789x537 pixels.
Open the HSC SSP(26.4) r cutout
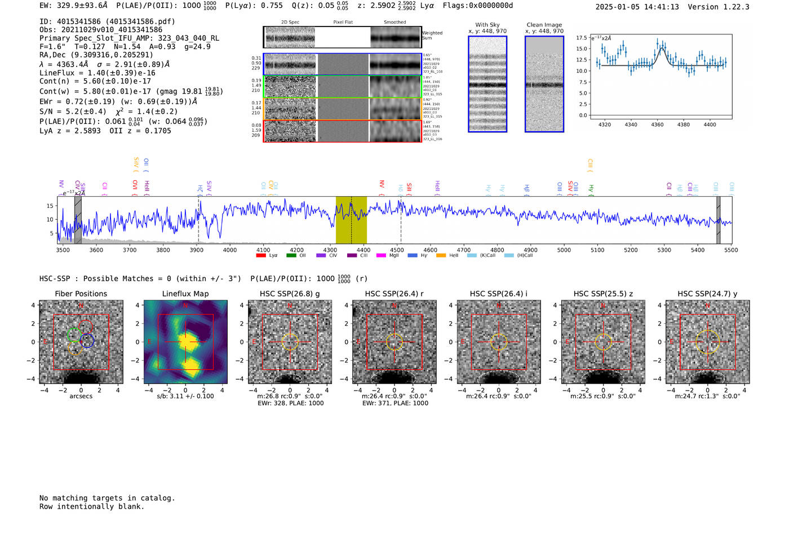click(x=394, y=342)
